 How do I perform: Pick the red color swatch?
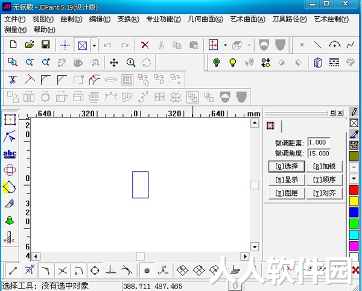point(354,190)
